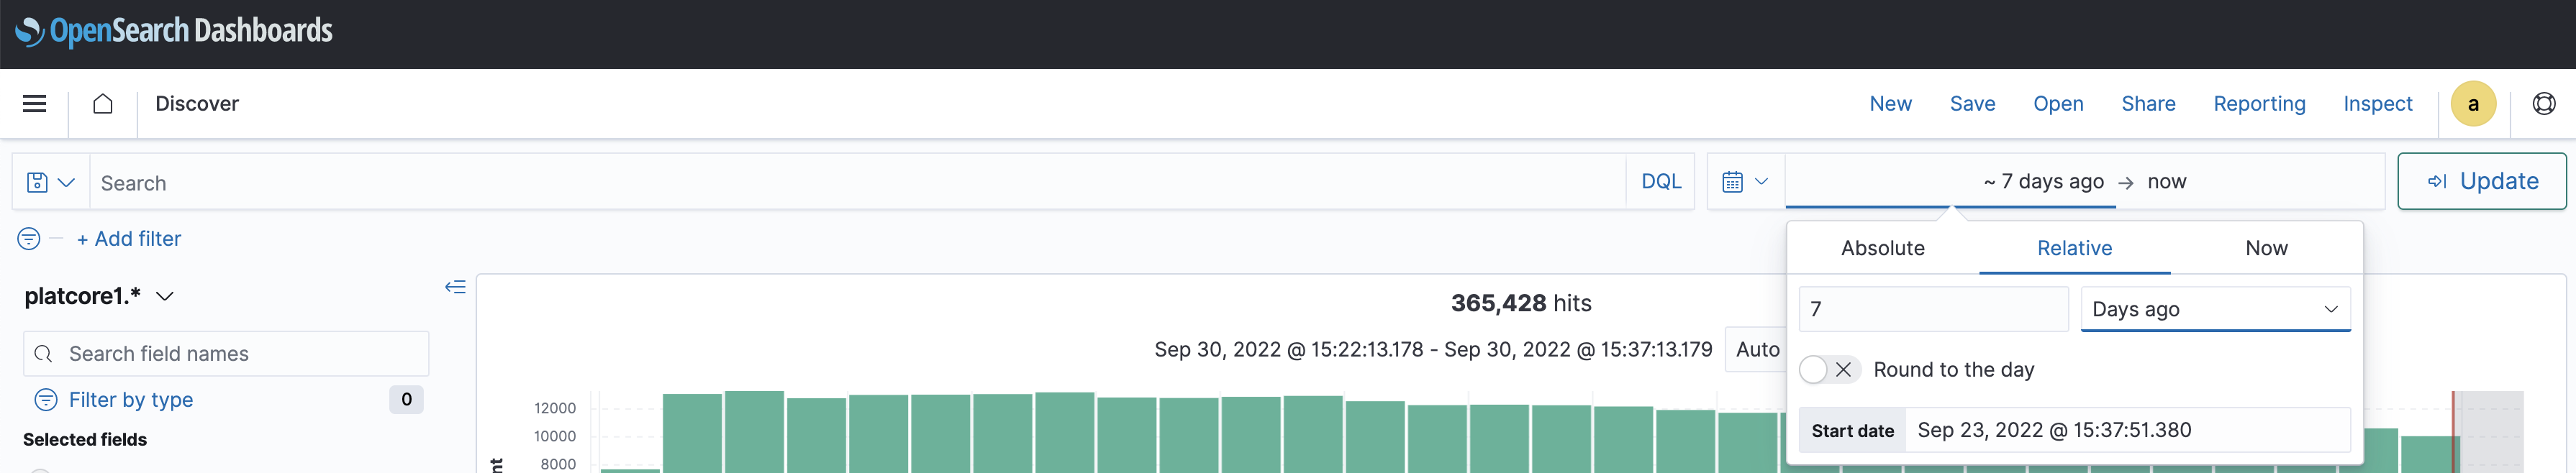The image size is (2576, 473).
Task: Go to home via house icon
Action: [102, 104]
